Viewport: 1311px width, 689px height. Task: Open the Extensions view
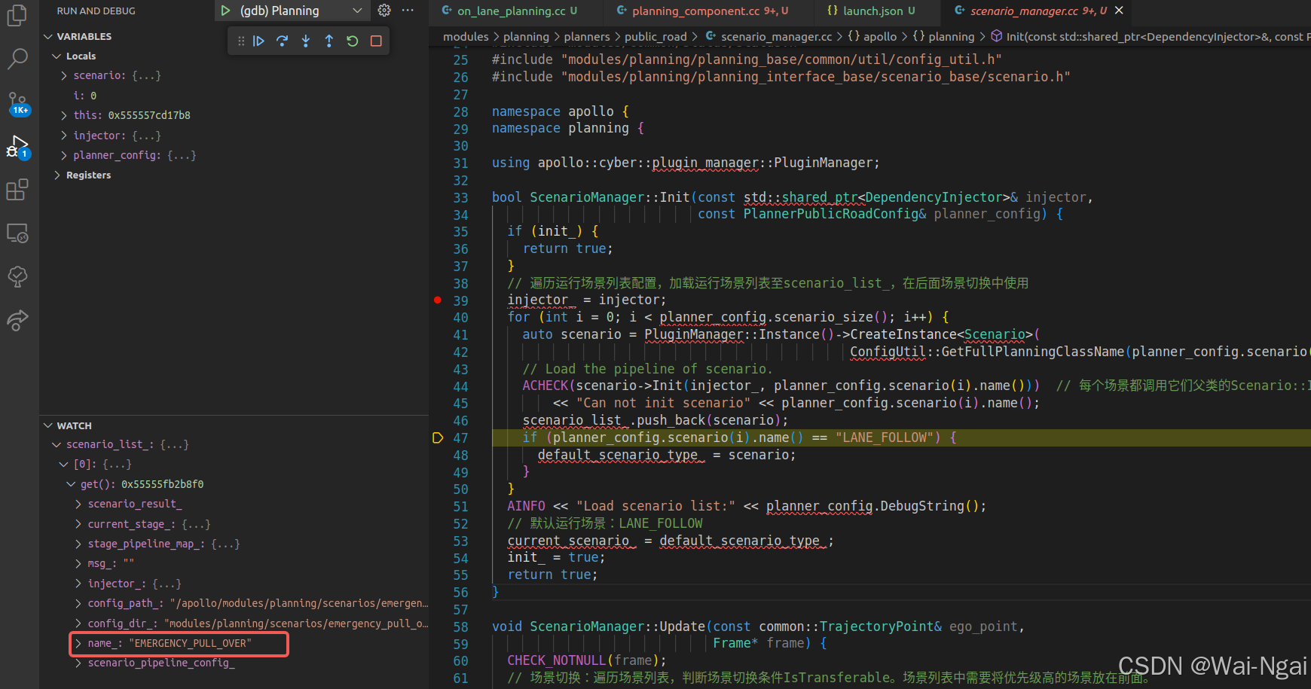click(x=17, y=190)
